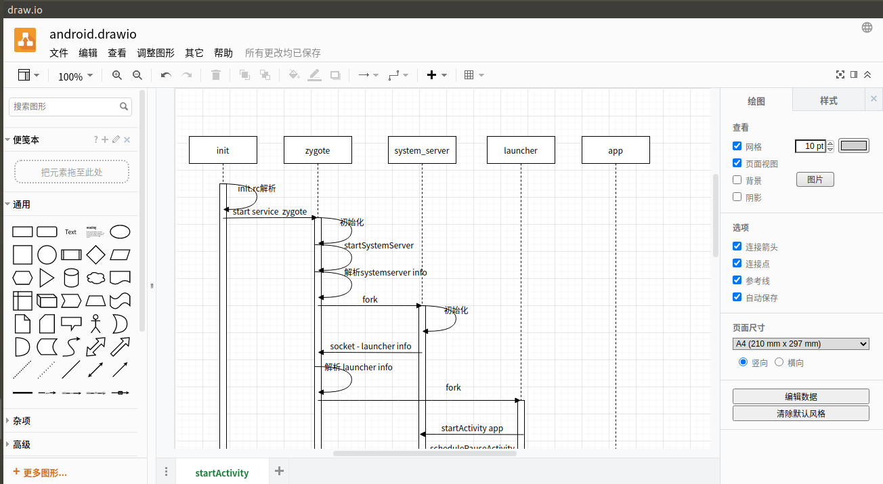883x484 pixels.
Task: Select the diamond shape in General palette
Action: [x=95, y=255]
